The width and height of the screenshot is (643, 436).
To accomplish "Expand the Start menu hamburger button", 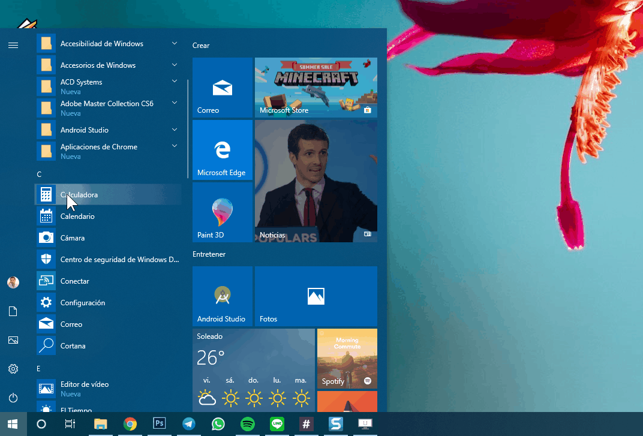I will (13, 45).
